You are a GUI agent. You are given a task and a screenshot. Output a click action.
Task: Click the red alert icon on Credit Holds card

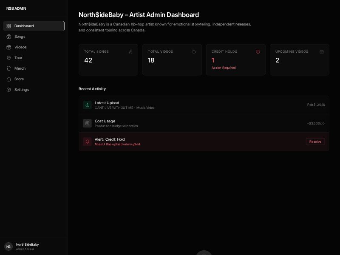pos(258,52)
